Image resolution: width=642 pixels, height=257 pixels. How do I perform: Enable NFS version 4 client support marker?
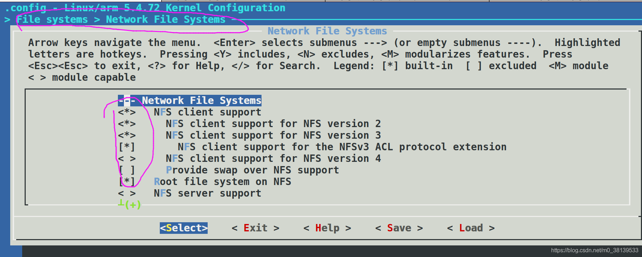[x=127, y=159]
